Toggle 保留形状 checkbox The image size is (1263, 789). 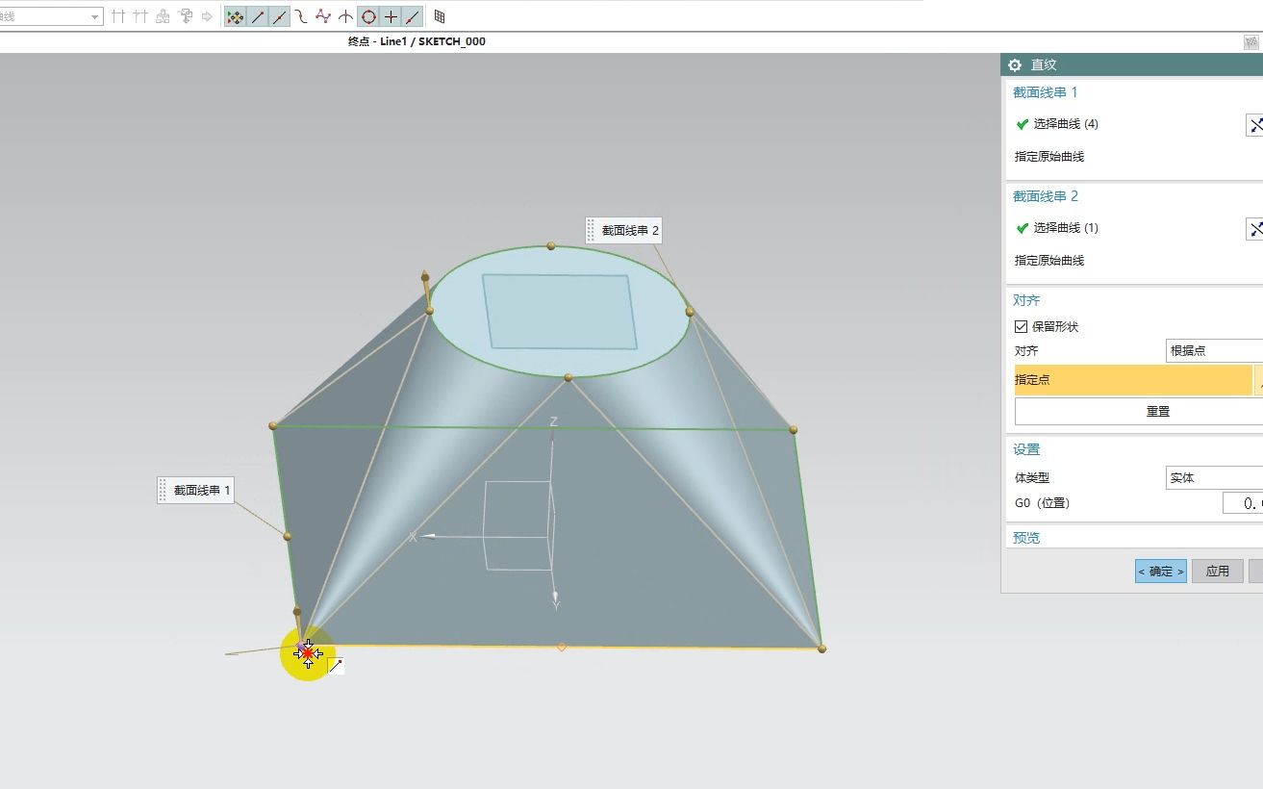[1022, 327]
